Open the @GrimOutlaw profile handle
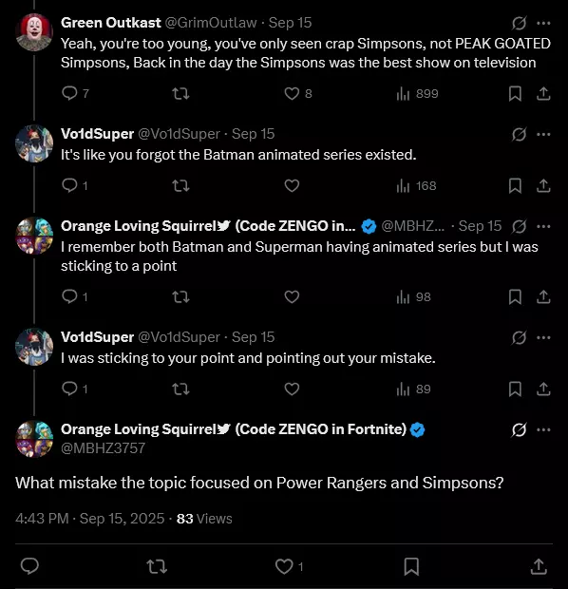568x589 pixels. (x=211, y=23)
